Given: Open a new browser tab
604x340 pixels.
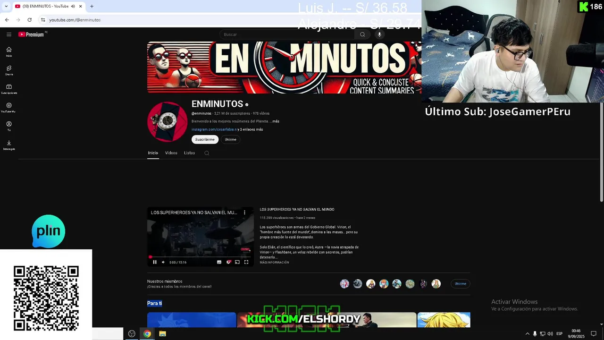Looking at the screenshot, I should click(x=92, y=6).
